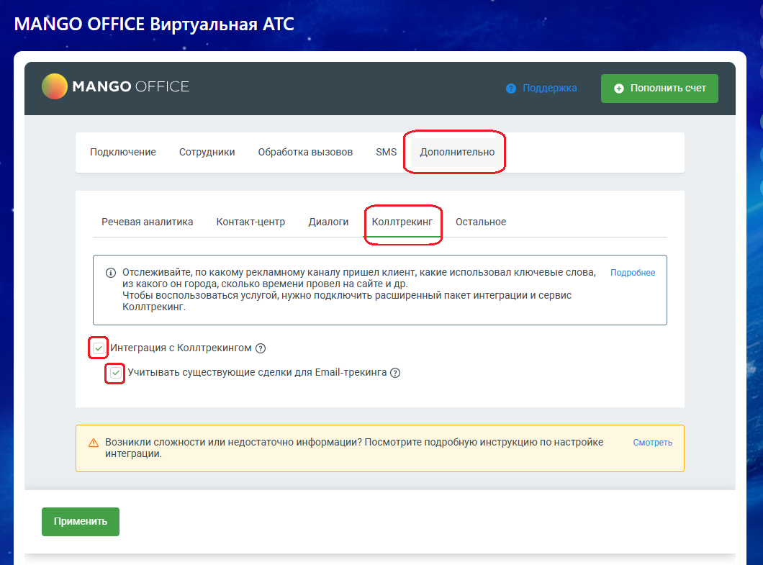Click the info icon in the Коллтрекинг description
The image size is (763, 565).
click(111, 273)
